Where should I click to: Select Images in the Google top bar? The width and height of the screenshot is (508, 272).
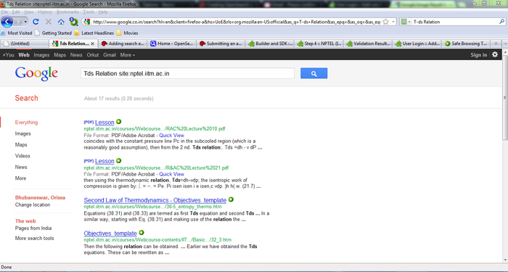(x=41, y=54)
